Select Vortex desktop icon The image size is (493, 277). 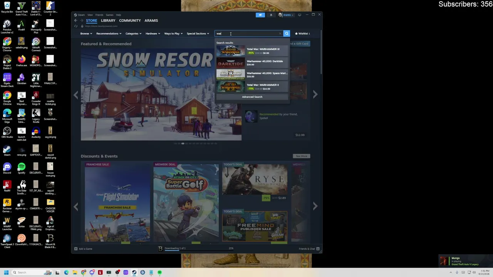click(x=22, y=222)
